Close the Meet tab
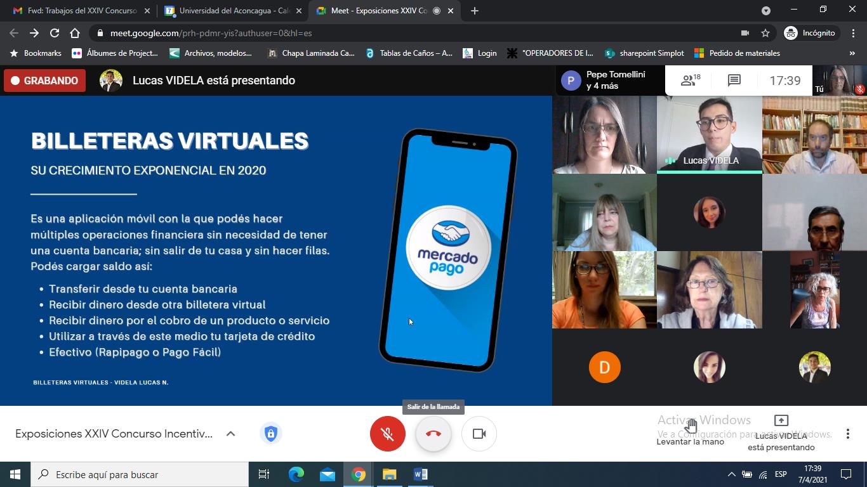This screenshot has height=487, width=867. tap(451, 11)
